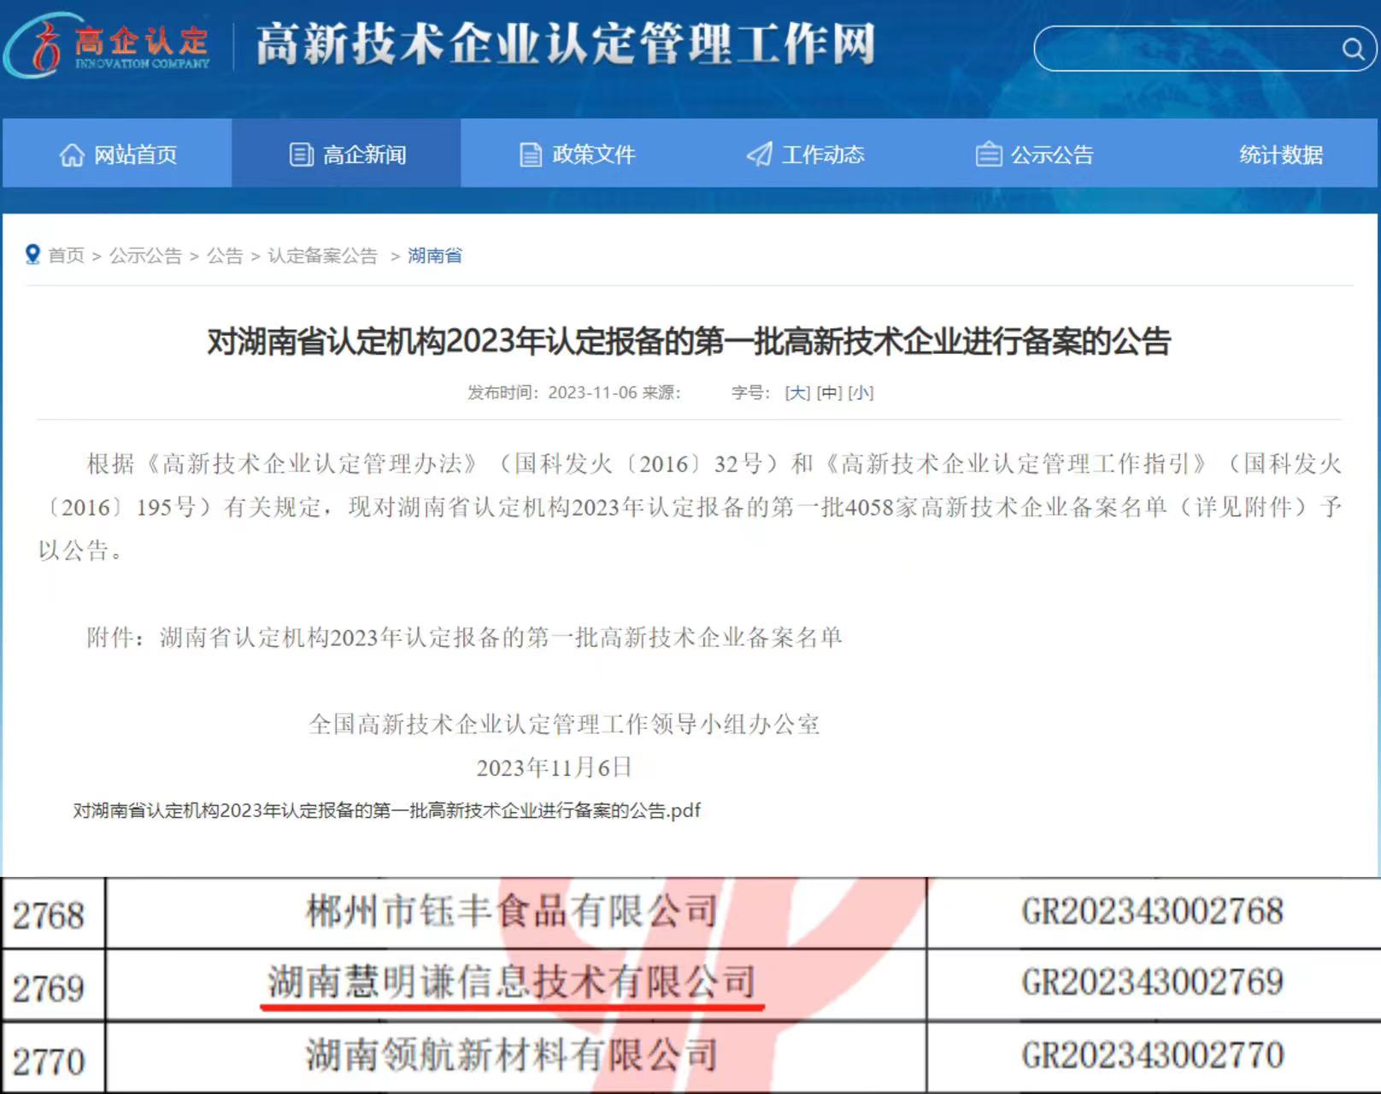Click the search magnifier icon
This screenshot has width=1381, height=1094.
1352,49
